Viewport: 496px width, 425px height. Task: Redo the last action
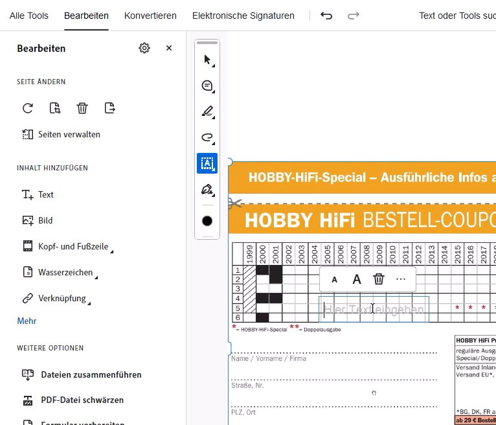click(354, 16)
